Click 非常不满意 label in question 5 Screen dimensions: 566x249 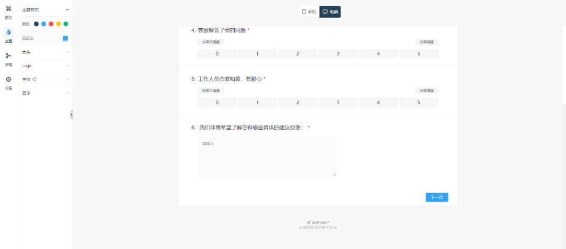click(x=211, y=91)
